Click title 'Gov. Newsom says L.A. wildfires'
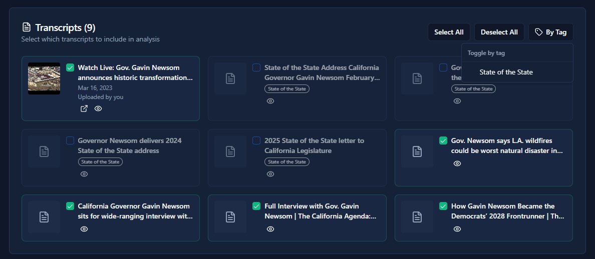The width and height of the screenshot is (595, 259). point(507,146)
